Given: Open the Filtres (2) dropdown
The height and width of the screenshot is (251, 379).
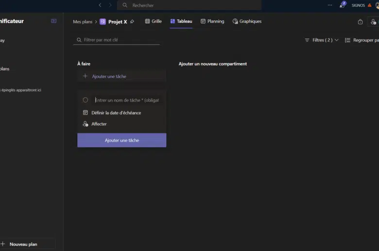Looking at the screenshot, I should pyautogui.click(x=319, y=40).
